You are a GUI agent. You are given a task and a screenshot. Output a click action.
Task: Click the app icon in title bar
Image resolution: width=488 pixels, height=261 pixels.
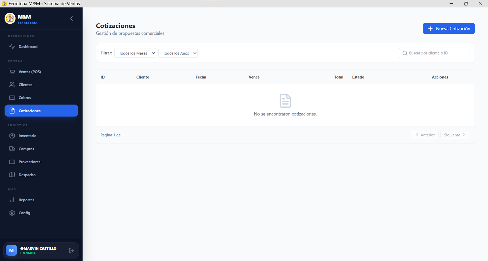(x=4, y=4)
